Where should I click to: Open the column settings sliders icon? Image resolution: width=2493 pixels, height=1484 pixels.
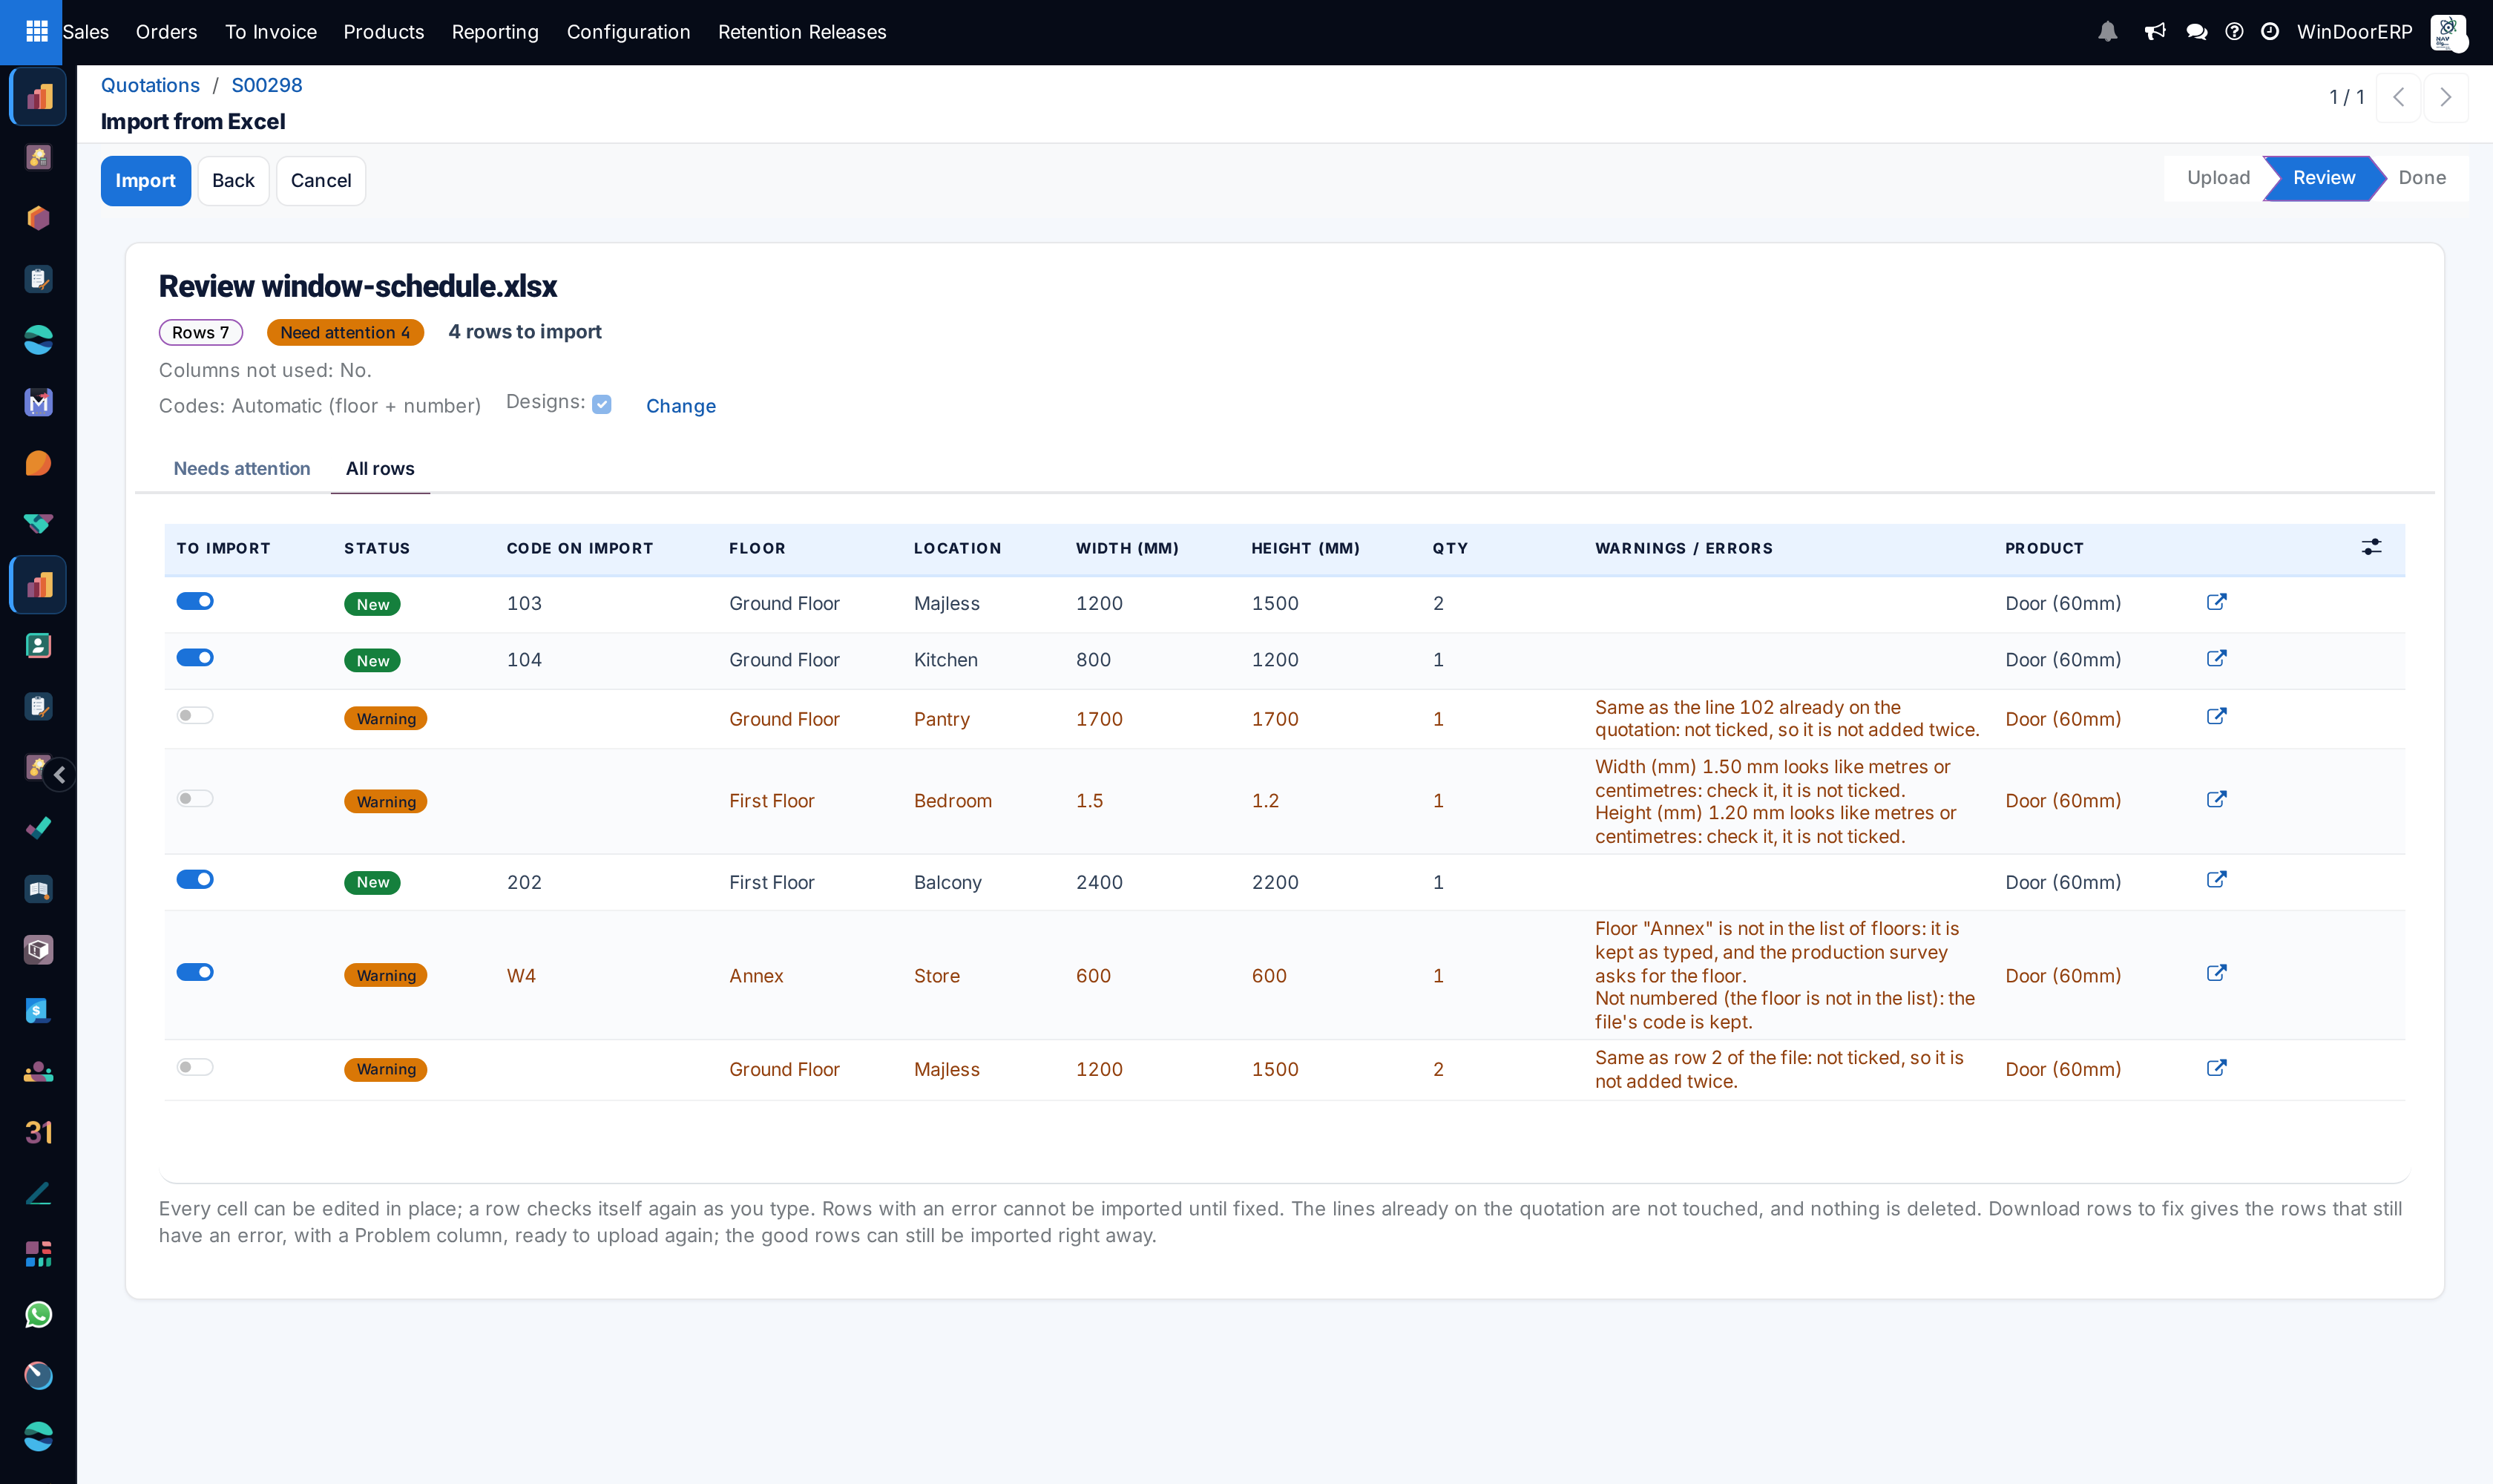coord(2371,547)
